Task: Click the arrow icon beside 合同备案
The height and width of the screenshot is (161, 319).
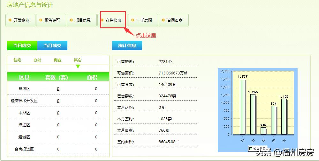Action: 163,20
